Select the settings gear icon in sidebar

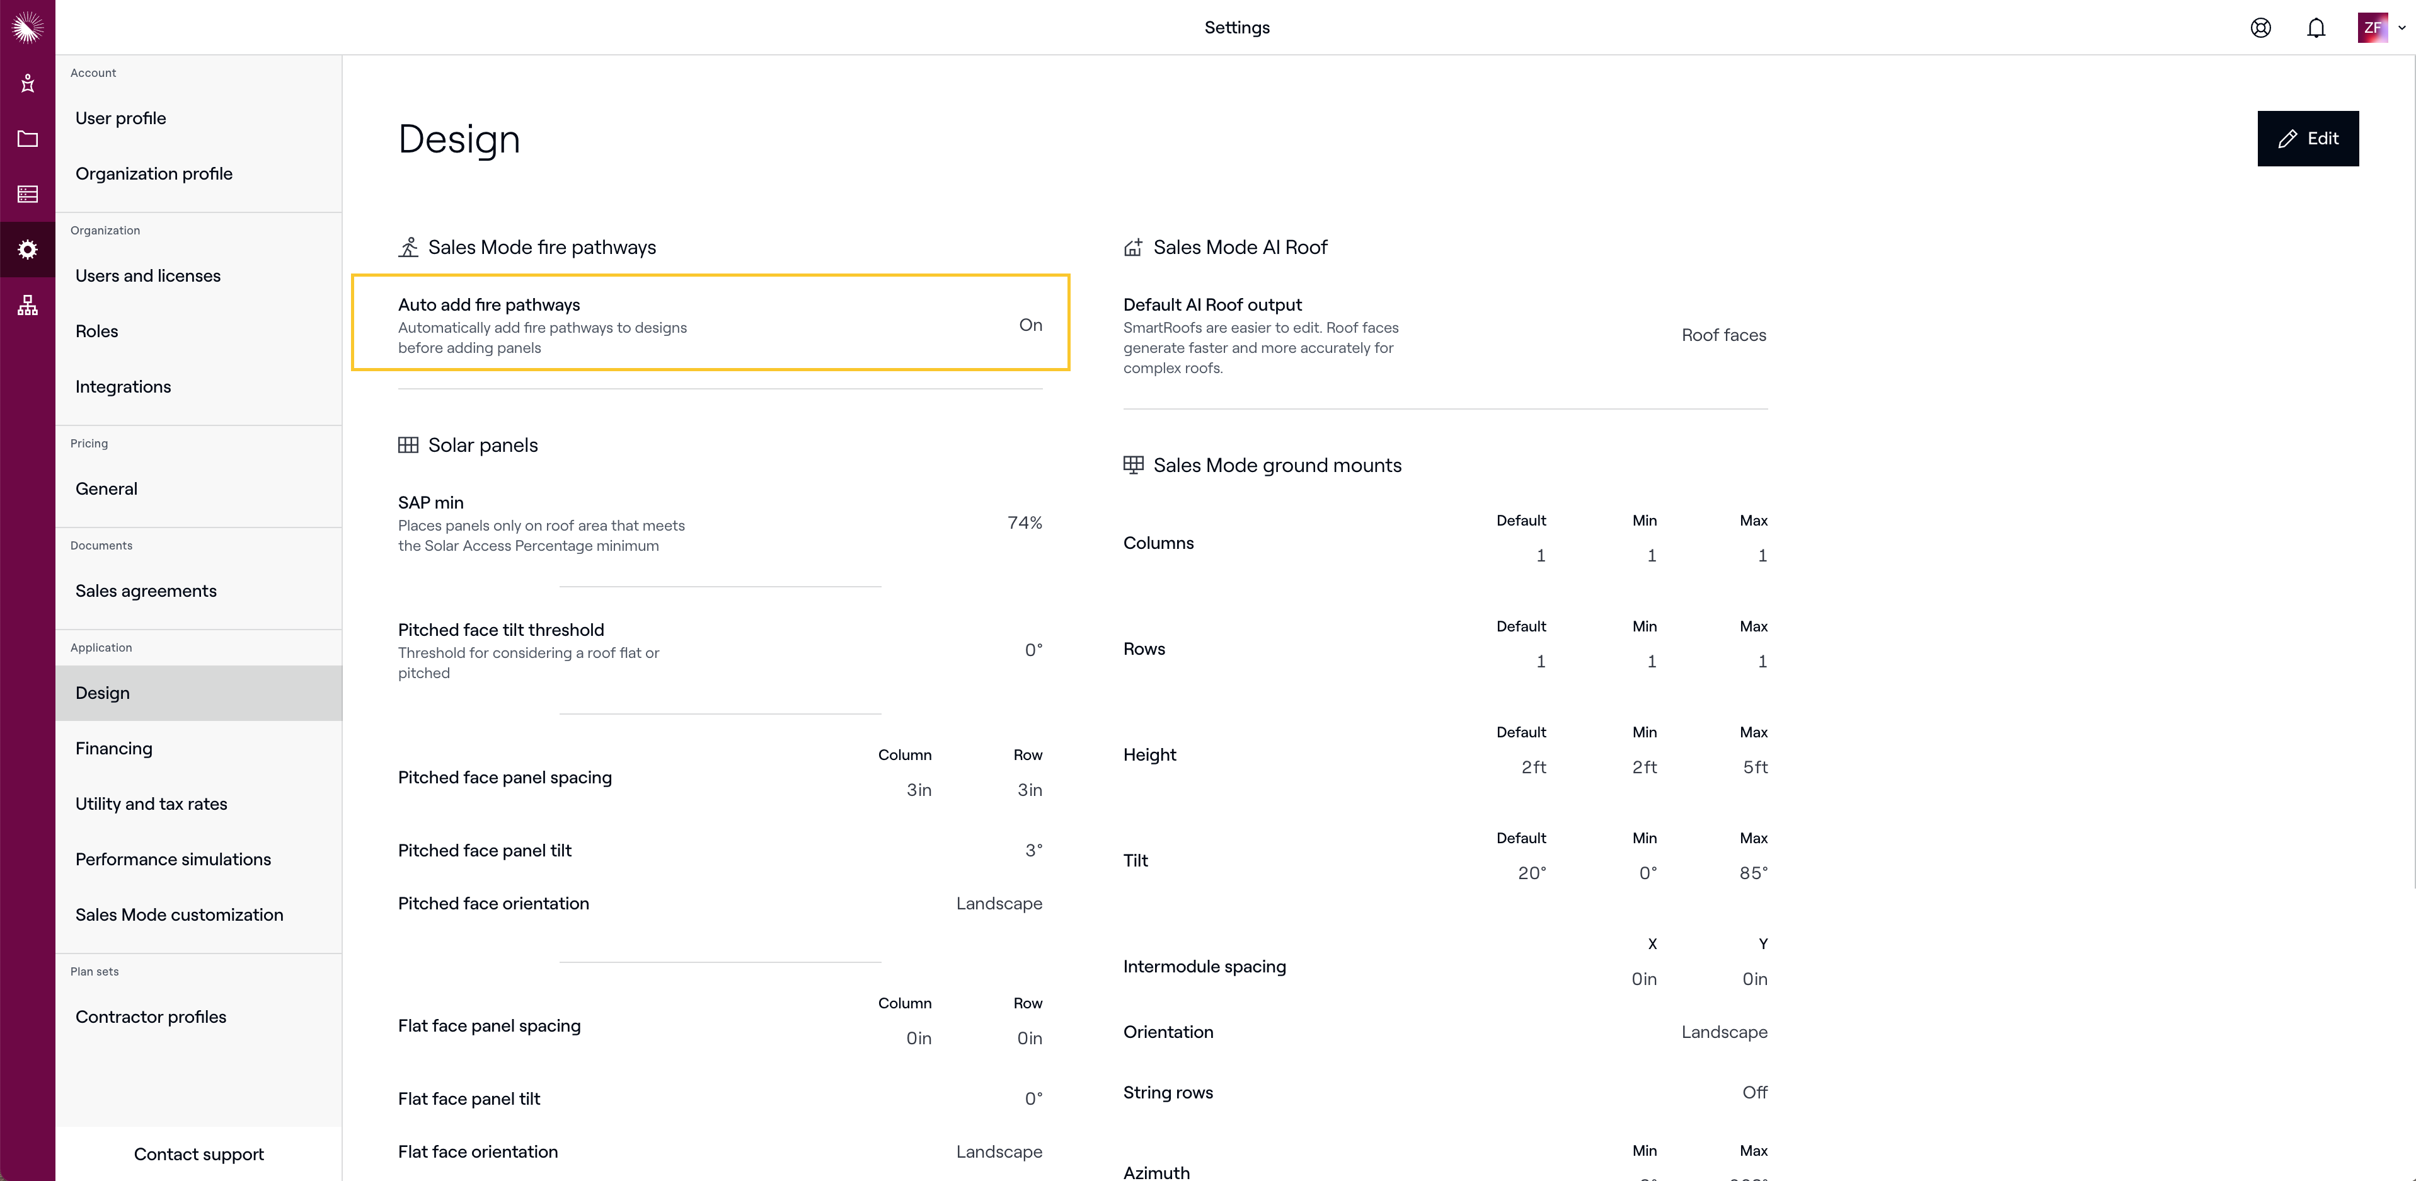tap(27, 250)
